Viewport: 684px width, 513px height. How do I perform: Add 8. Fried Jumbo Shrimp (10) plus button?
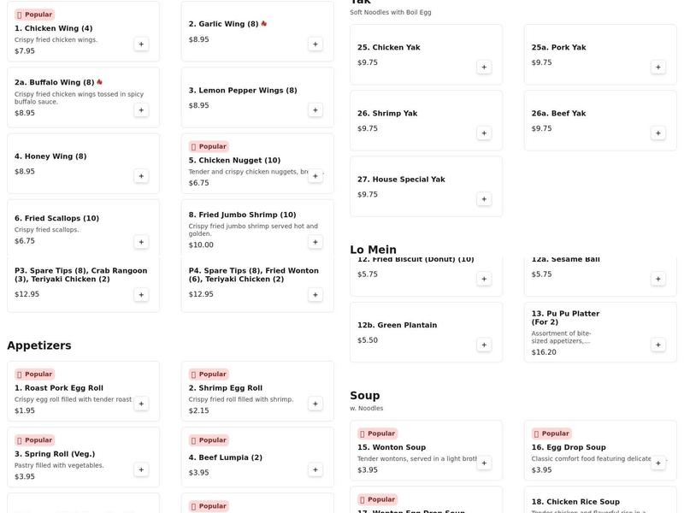coord(315,242)
